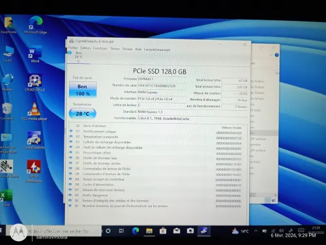Screen dimensions: 326x245
Task: Click the Mode de transfert field PCIe 3.0 x4
Action: (x=162, y=98)
